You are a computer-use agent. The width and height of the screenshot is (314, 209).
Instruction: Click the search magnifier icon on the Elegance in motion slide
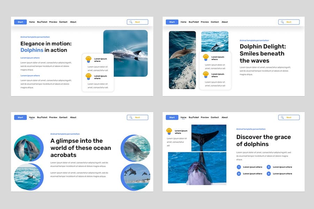coord(131,22)
